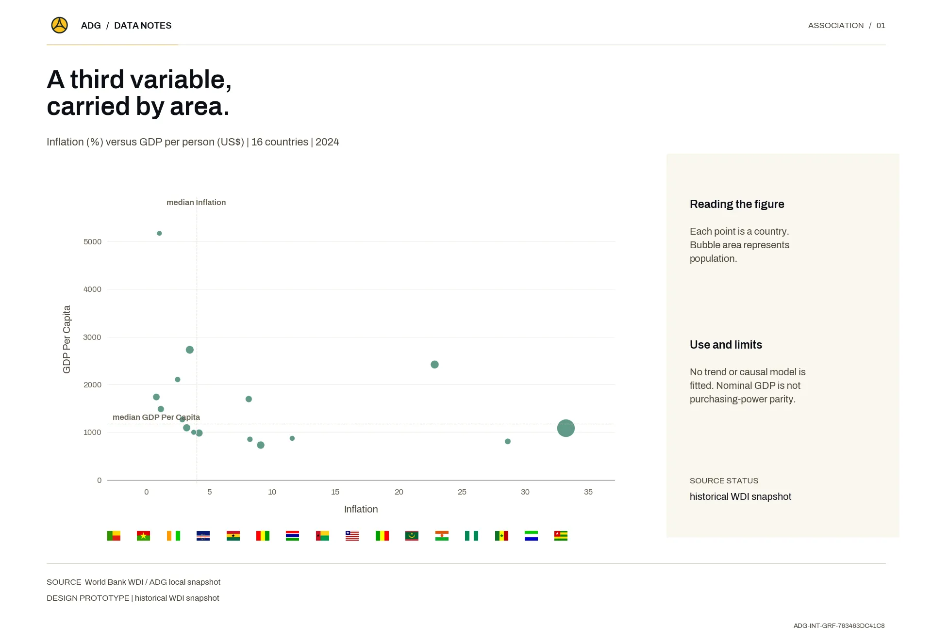Viewport: 932px width, 640px height.
Task: Click the "DESIGN PROTOTYPE" footer line
Action: [x=133, y=598]
